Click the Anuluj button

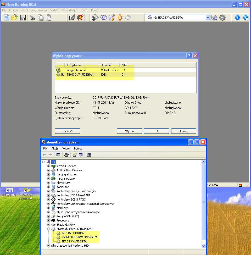pyautogui.click(x=184, y=131)
